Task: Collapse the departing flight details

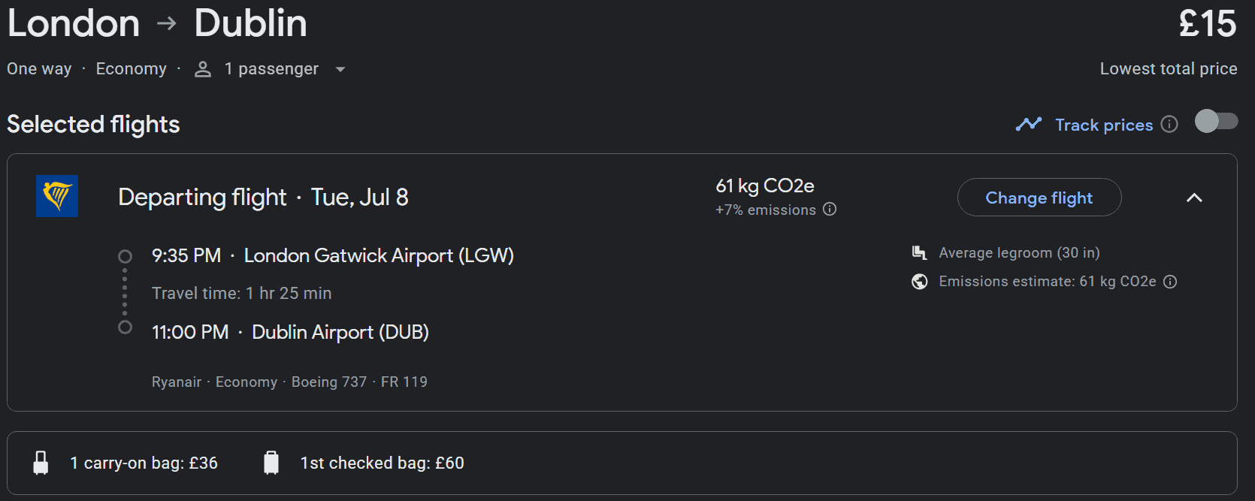Action: pyautogui.click(x=1195, y=198)
